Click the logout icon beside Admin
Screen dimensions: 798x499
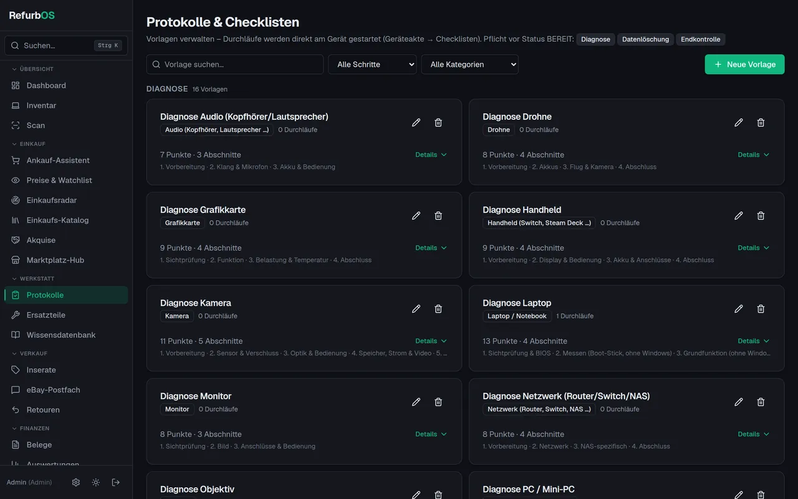[116, 482]
